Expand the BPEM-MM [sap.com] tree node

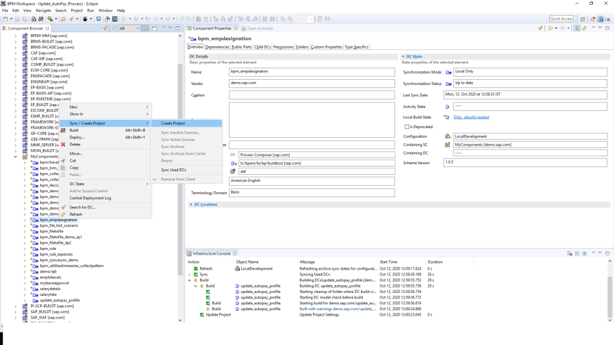click(16, 35)
